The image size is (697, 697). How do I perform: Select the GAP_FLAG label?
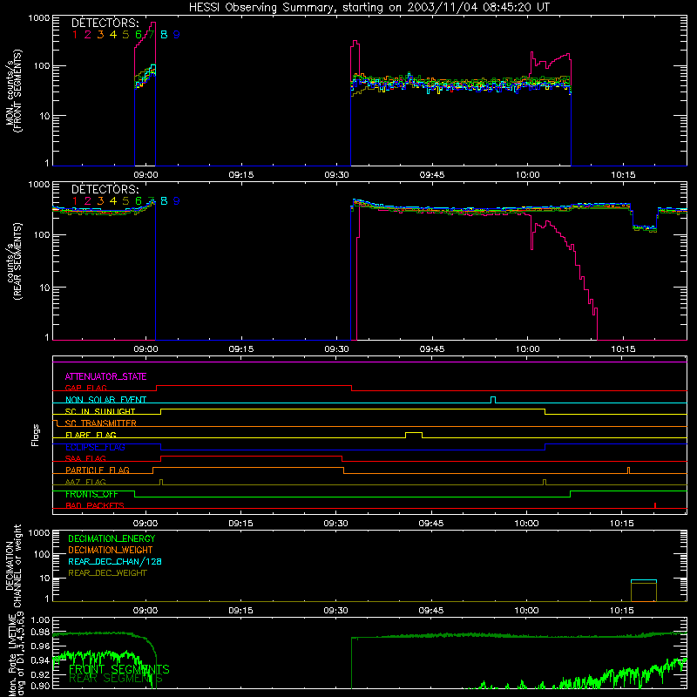click(85, 388)
